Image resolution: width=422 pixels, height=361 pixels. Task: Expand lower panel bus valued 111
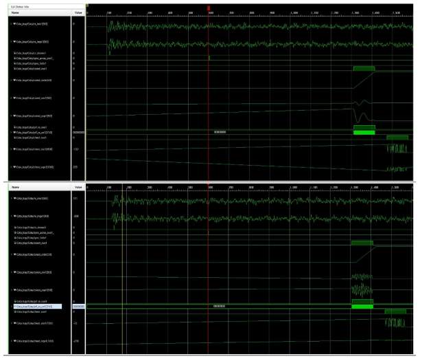click(11, 199)
